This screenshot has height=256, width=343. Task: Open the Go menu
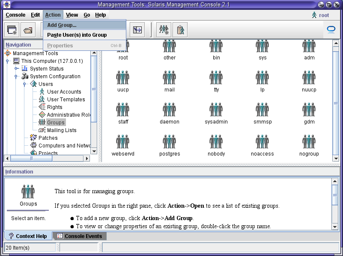87,15
